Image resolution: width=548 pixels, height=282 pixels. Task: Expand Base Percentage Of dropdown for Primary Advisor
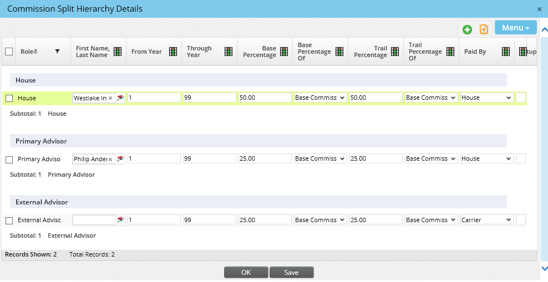click(x=320, y=159)
